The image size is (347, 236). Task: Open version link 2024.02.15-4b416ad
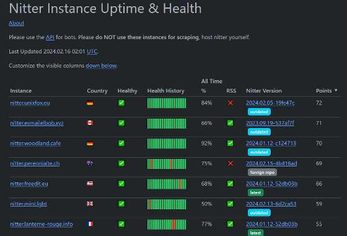pyautogui.click(x=271, y=163)
